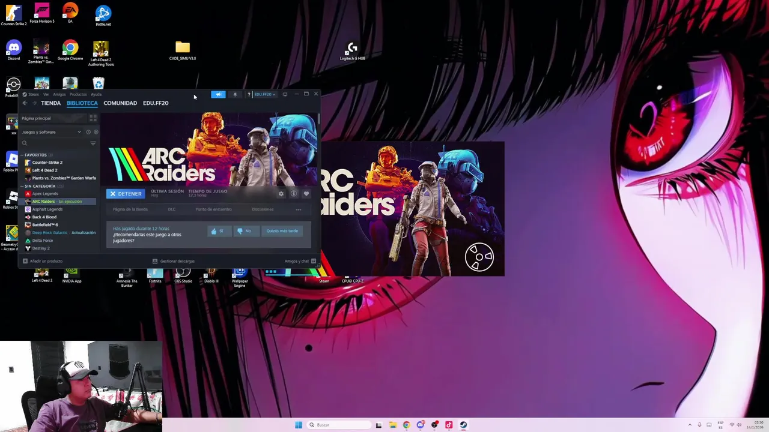This screenshot has width=769, height=432.
Task: Open the Windows Start button
Action: (x=299, y=425)
